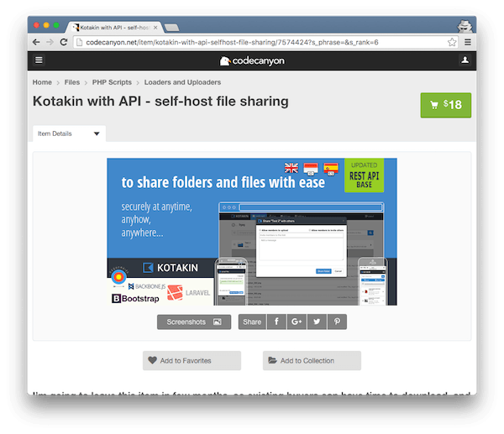Open the Screenshots button
504x434 pixels.
tap(194, 322)
